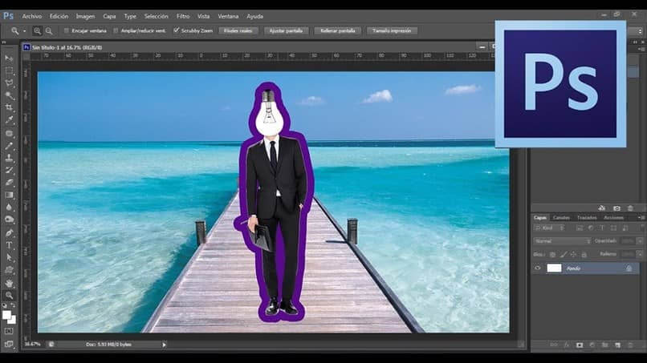Toggle type layer filter
The height and width of the screenshot is (363, 647).
click(x=602, y=228)
